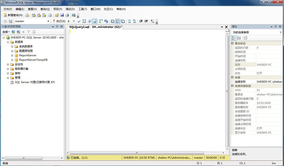Screen dimensions: 284x166
Task: Toggle IntelliSense Enabled button
Action: (95, 21)
